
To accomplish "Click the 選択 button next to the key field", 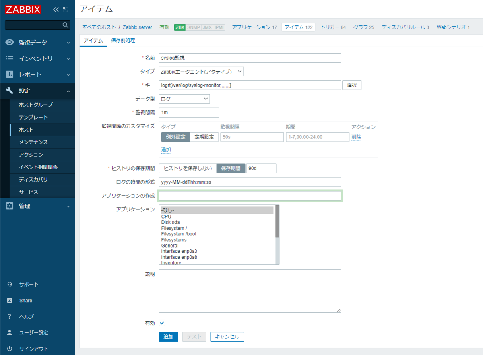I will click(351, 85).
